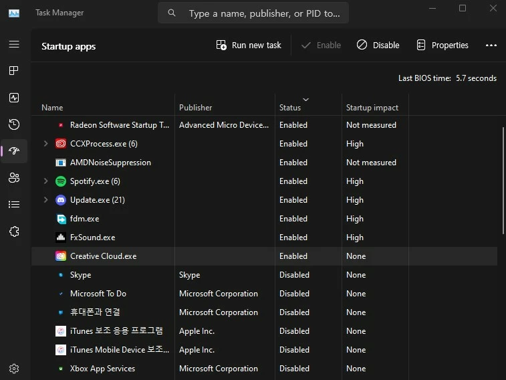Click the FxSound.exe icon
The height and width of the screenshot is (380, 506).
[61, 237]
